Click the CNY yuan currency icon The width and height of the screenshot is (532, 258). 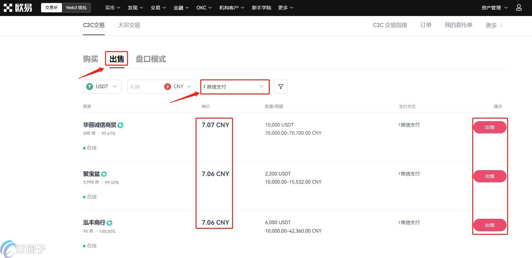click(x=168, y=87)
